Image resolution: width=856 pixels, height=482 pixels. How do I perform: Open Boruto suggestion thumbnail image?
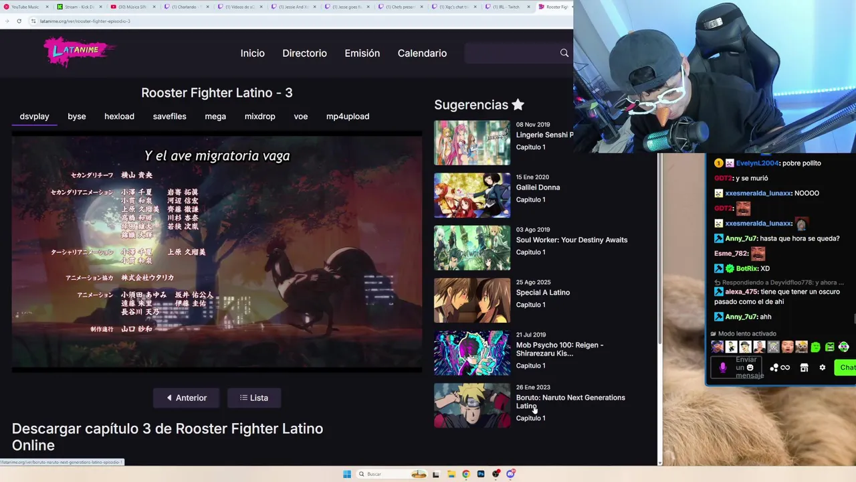pos(472,405)
